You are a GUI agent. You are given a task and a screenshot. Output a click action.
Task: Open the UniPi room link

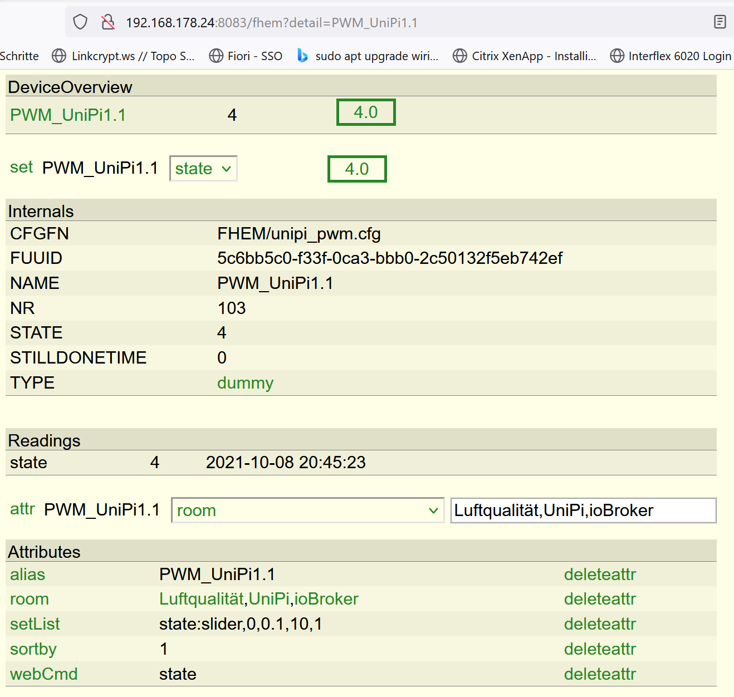[x=269, y=599]
